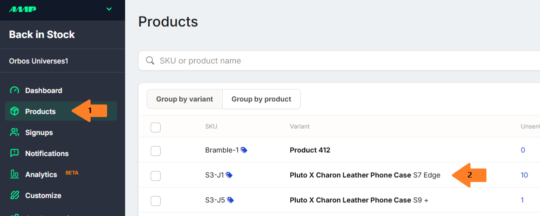Click the Customize paint icon

[15, 195]
